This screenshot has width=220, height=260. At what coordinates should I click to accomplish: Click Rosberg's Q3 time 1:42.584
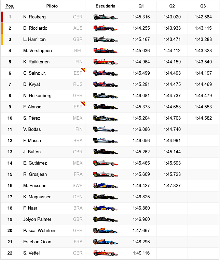(x=203, y=17)
